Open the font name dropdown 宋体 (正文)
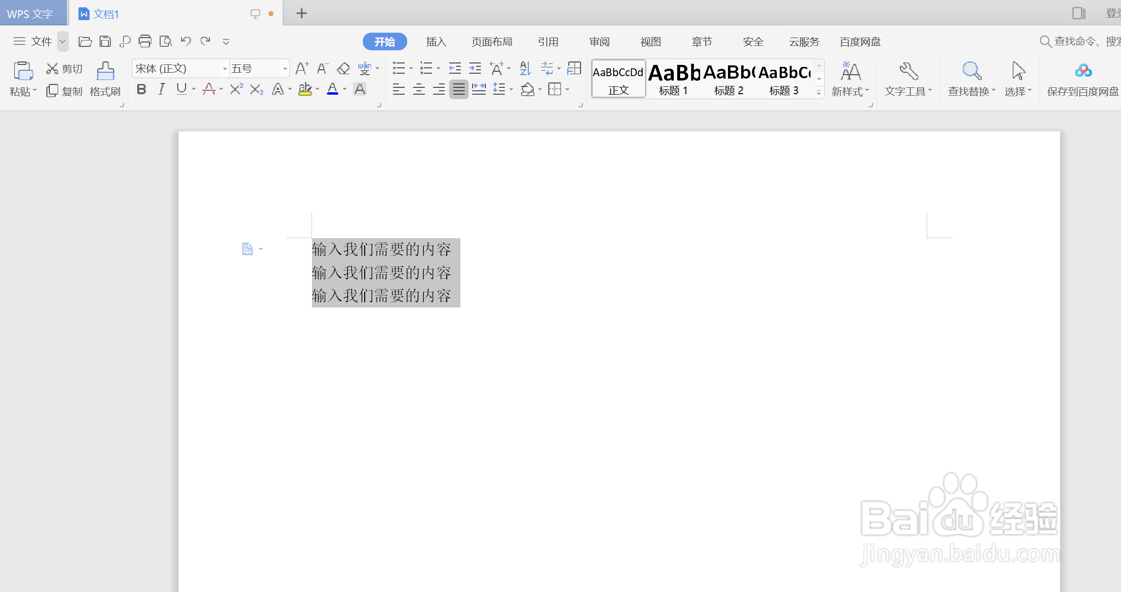This screenshot has width=1121, height=592. click(225, 69)
